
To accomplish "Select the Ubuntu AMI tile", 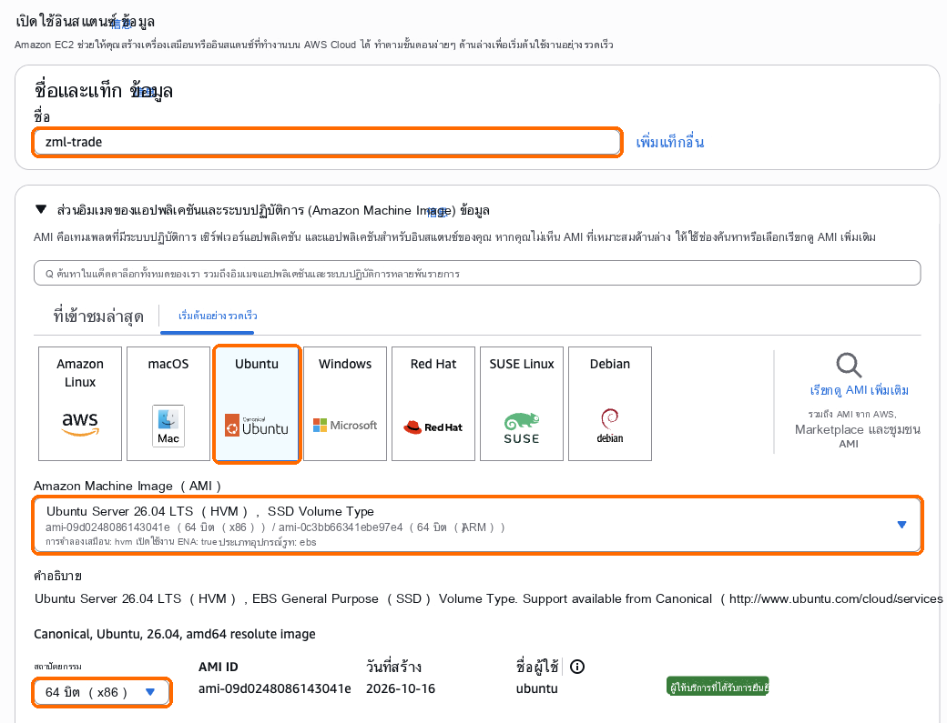I will (257, 404).
